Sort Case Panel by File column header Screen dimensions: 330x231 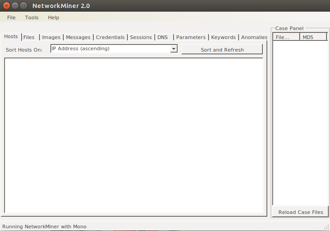point(286,37)
